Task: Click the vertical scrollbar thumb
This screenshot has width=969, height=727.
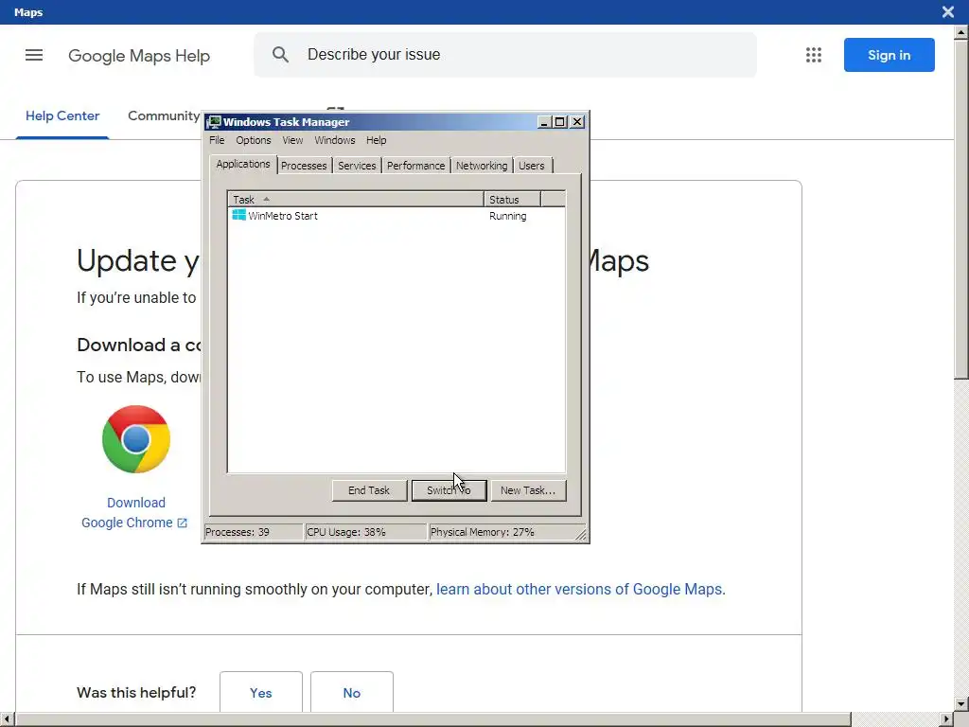Action: click(961, 208)
